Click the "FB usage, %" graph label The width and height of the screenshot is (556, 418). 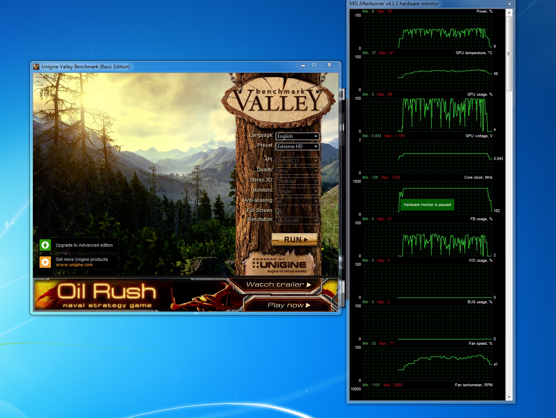pyautogui.click(x=481, y=219)
